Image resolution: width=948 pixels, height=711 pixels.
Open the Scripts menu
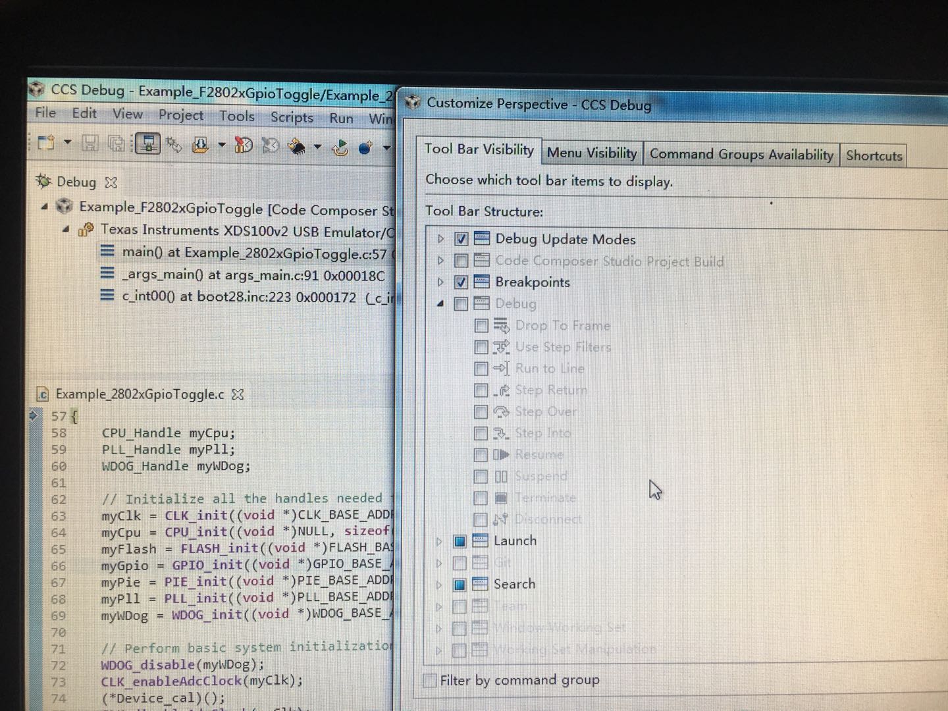tap(292, 117)
